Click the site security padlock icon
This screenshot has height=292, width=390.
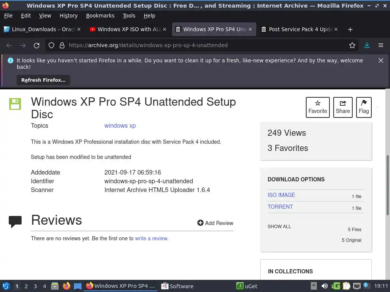(x=62, y=45)
